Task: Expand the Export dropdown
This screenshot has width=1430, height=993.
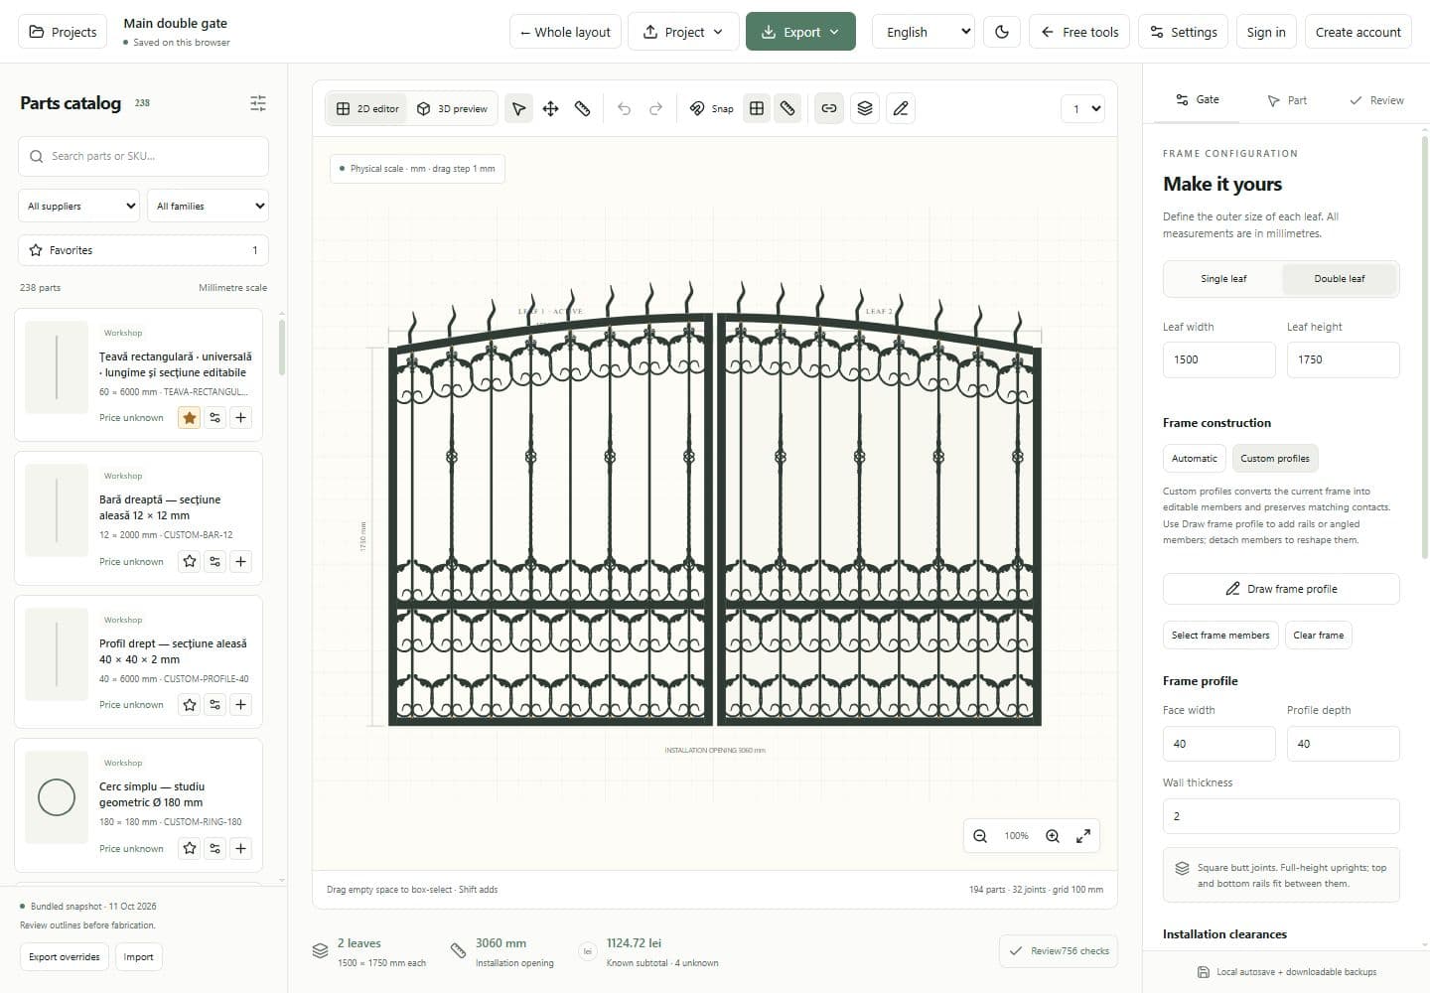Action: point(800,32)
